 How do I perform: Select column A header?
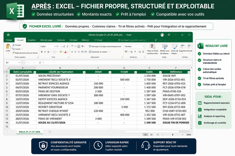click(23, 68)
